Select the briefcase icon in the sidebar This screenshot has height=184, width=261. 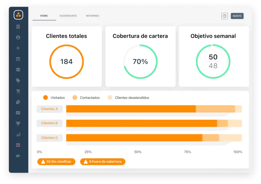18,69
